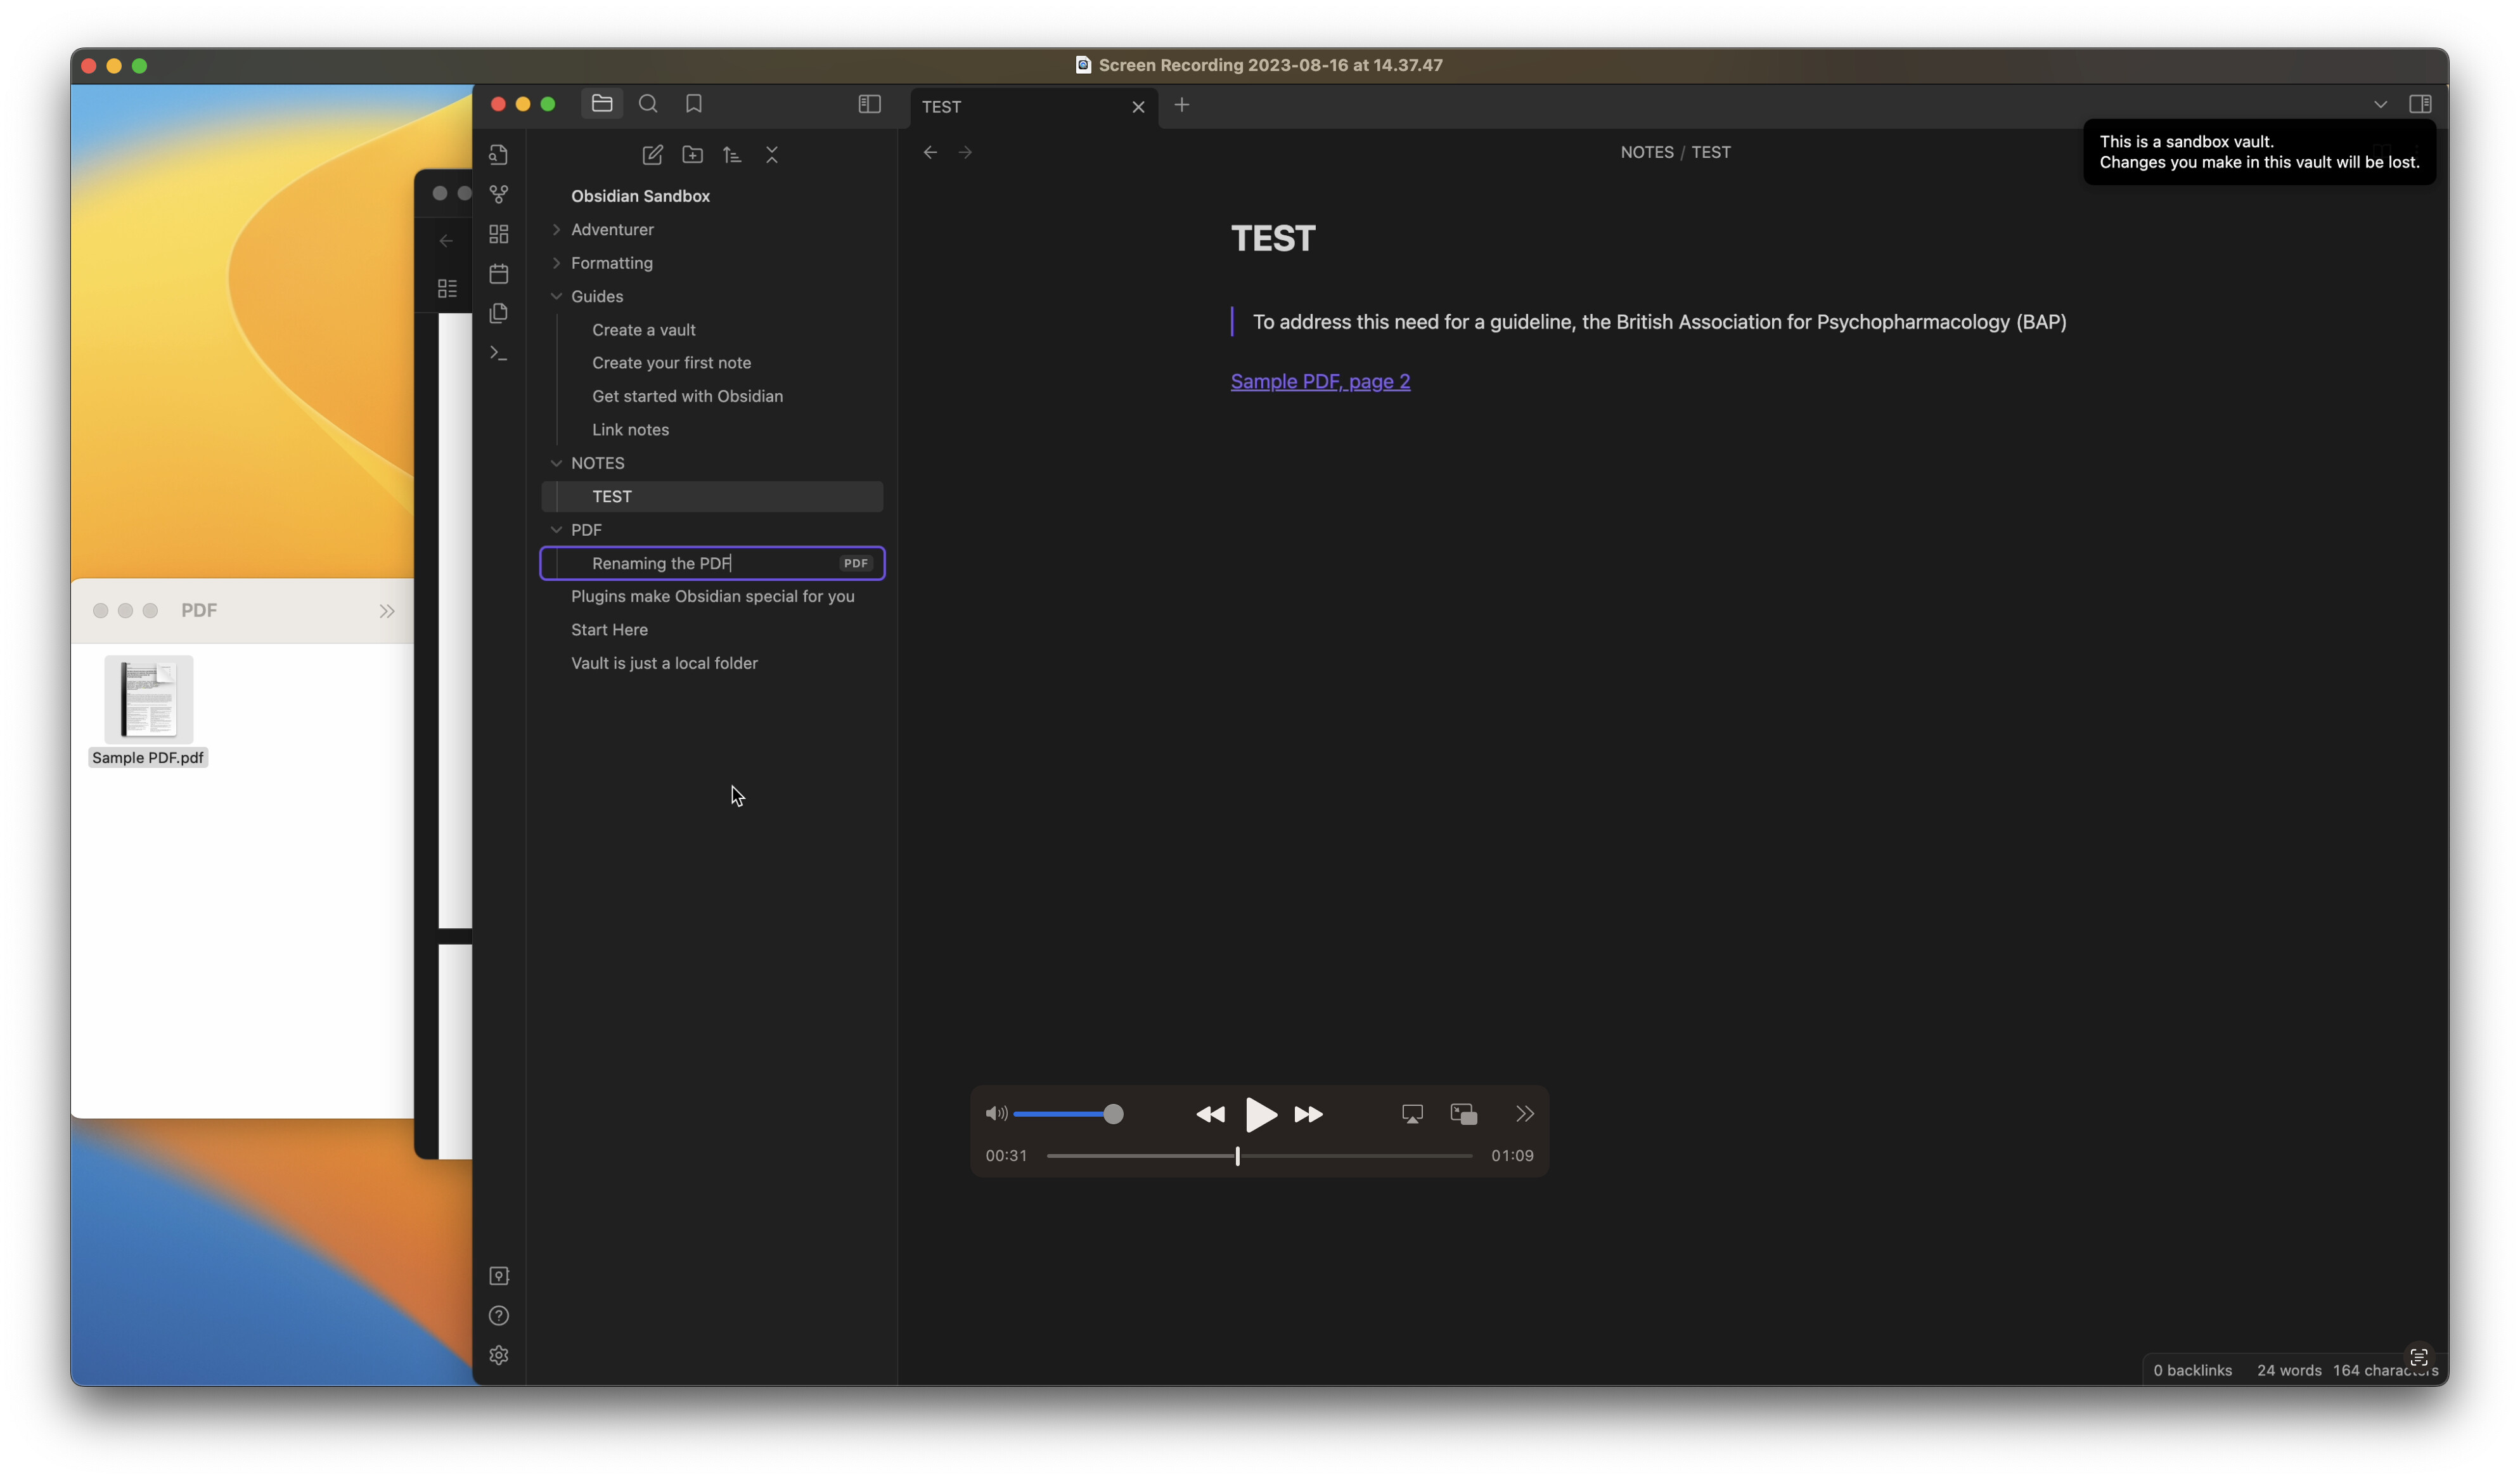Open quick switcher ribbon icon
Viewport: 2520px width, 1480px height.
coord(499,154)
